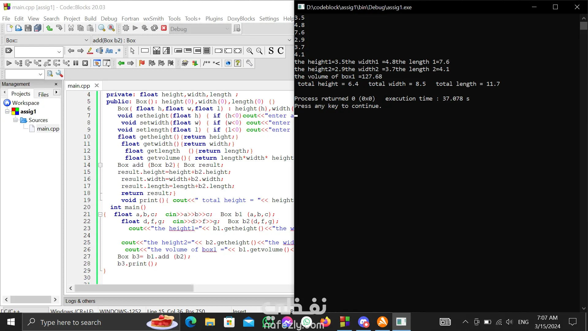Click the Save all files icon
The height and width of the screenshot is (331, 588).
[x=38, y=28]
